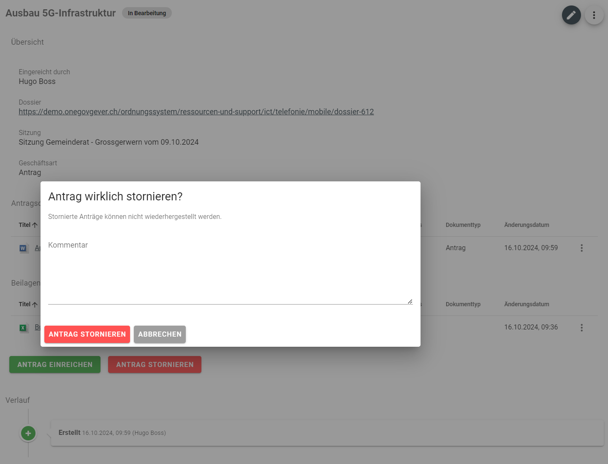Image resolution: width=608 pixels, height=464 pixels.
Task: Grab the Kommentar textarea resize handle
Action: click(410, 301)
